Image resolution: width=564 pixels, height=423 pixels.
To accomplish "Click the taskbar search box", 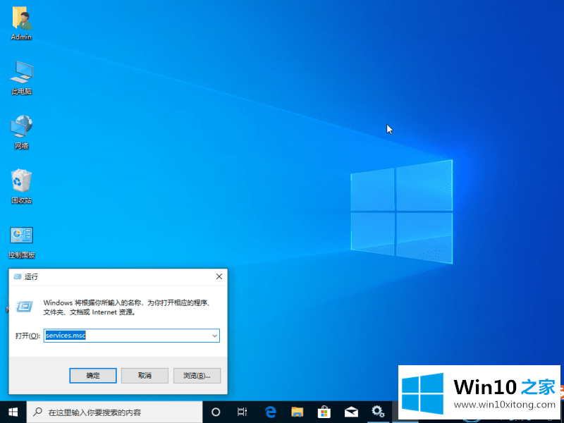I will pos(115,412).
